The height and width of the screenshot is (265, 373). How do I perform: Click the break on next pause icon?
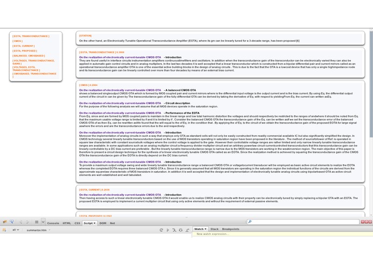tap(4, 230)
